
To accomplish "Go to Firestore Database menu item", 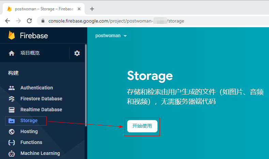I will coord(41,99).
